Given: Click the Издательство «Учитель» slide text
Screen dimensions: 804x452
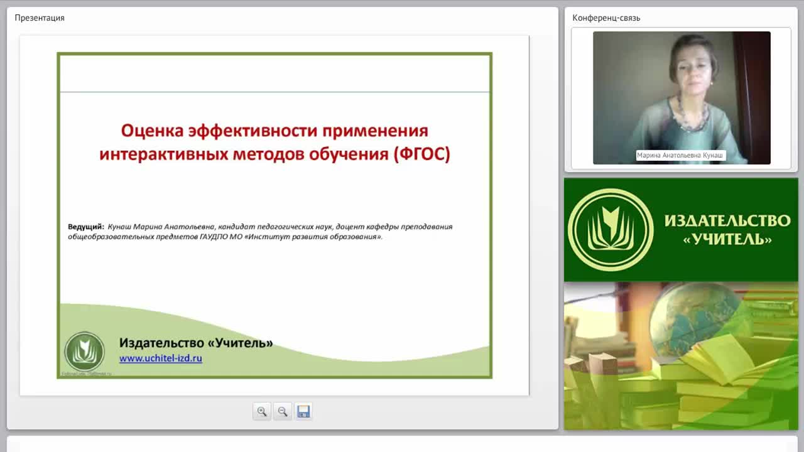Looking at the screenshot, I should point(196,343).
